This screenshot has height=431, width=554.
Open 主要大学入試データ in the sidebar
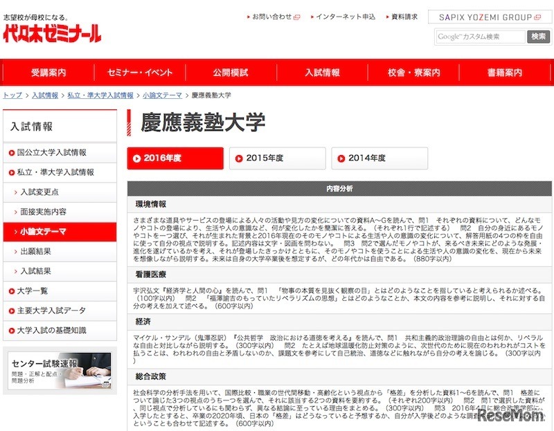point(60,311)
